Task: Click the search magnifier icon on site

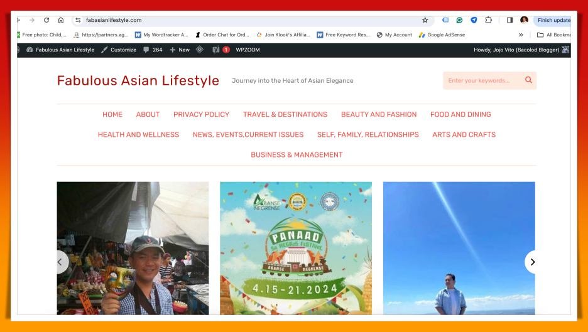Action: [x=528, y=80]
